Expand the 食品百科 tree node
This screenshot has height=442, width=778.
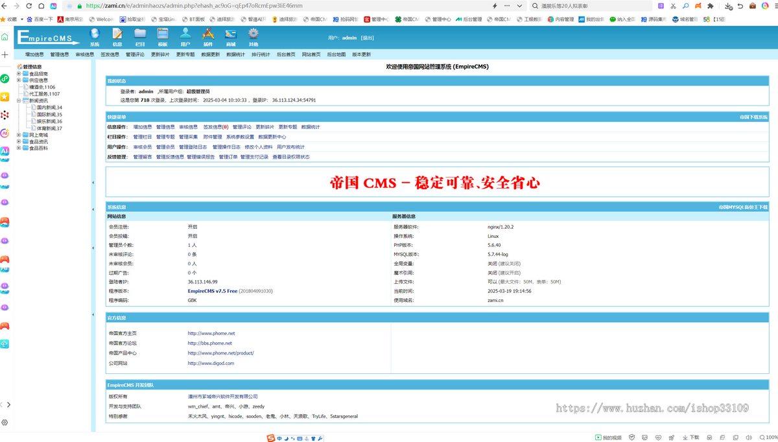pos(19,148)
